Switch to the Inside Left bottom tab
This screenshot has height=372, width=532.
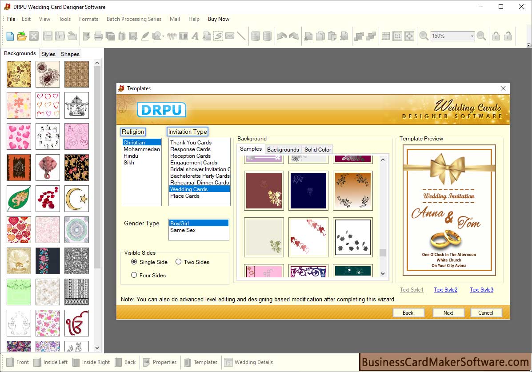(x=51, y=362)
